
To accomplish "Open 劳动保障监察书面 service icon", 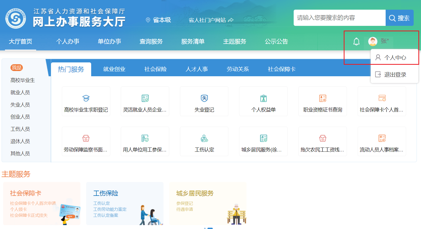I will (86, 138).
